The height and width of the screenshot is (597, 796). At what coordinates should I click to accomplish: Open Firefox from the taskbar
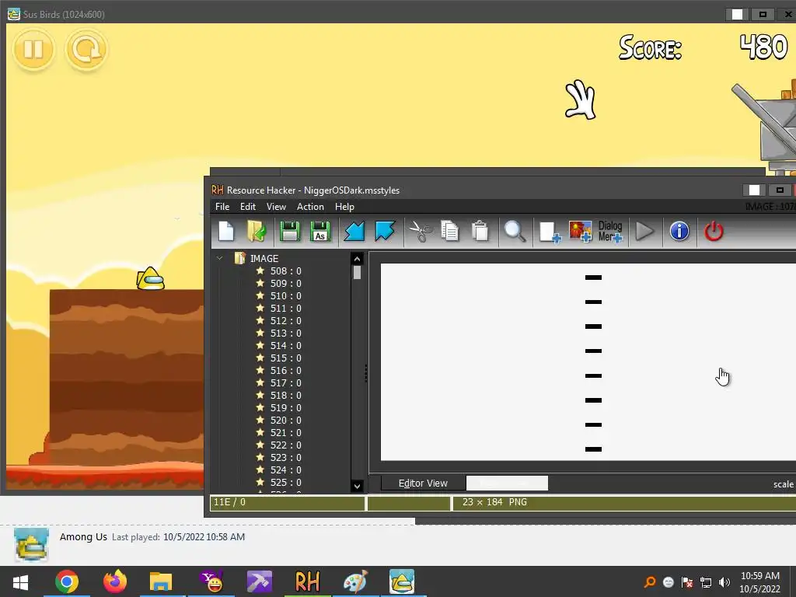click(115, 581)
